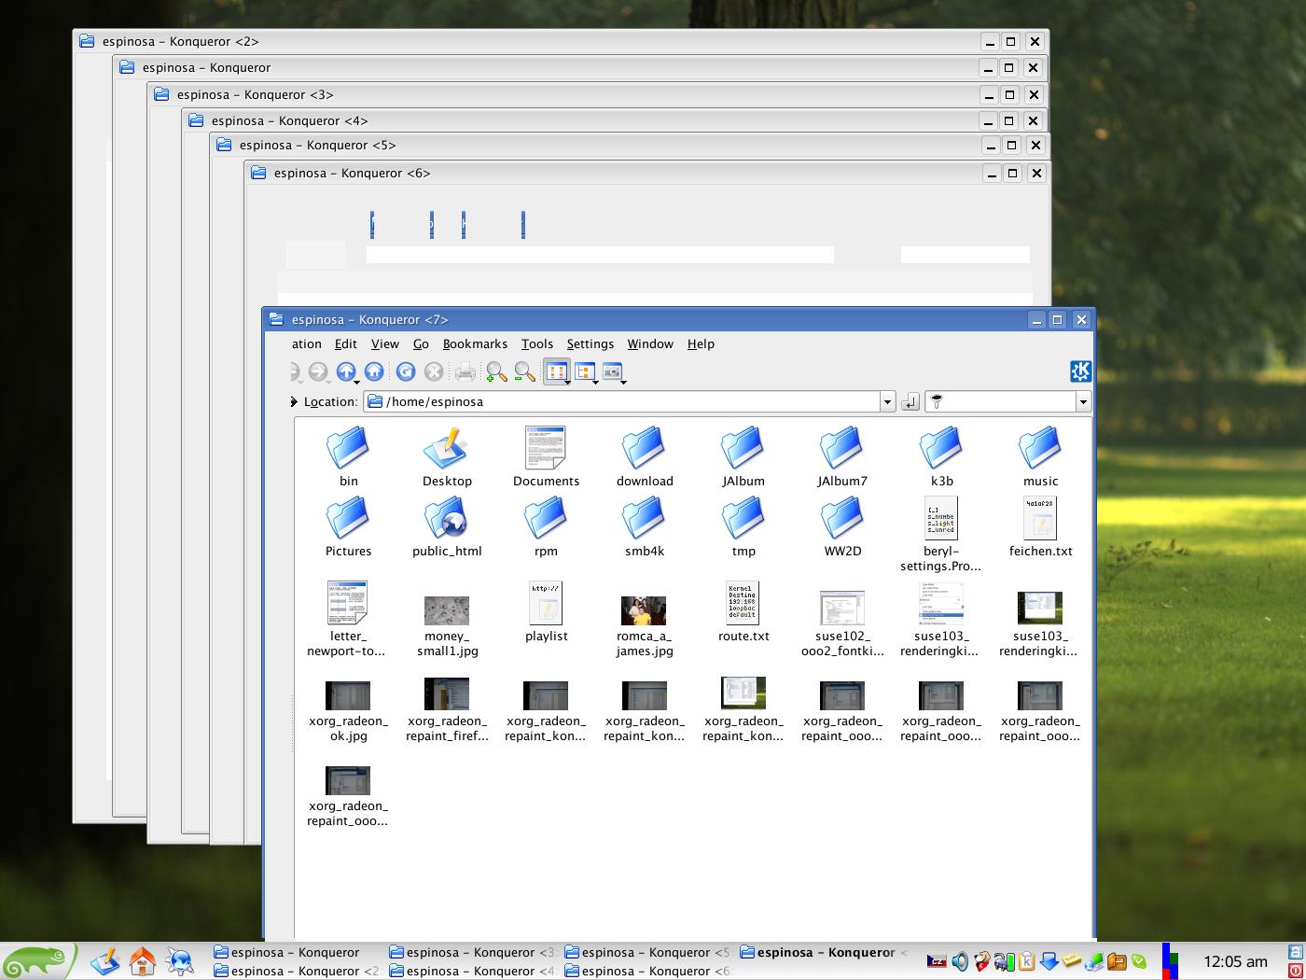Switch to Konqueror <6> via taskbar button
This screenshot has width=1306, height=980.
point(647,971)
